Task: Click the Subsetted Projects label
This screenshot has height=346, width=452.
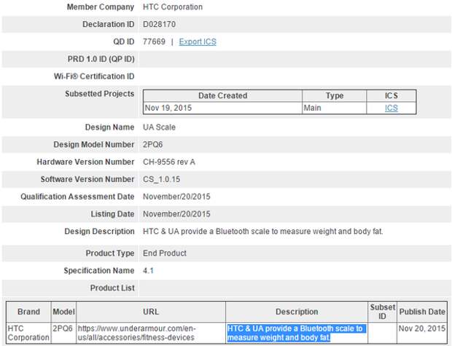Action: pyautogui.click(x=99, y=94)
